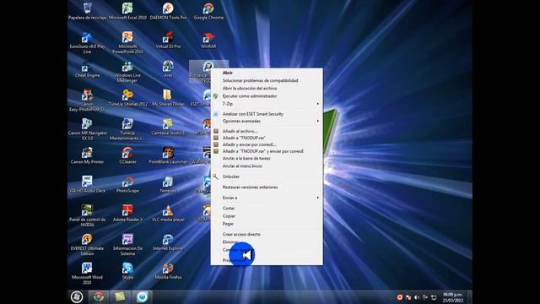Select the Internet Explorer desktop shortcut
The image size is (540, 304).
[168, 242]
